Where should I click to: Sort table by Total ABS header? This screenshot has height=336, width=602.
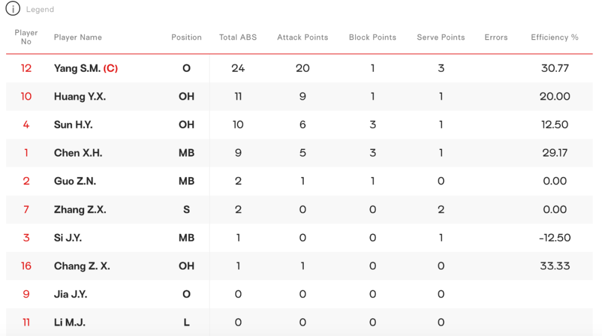(238, 37)
